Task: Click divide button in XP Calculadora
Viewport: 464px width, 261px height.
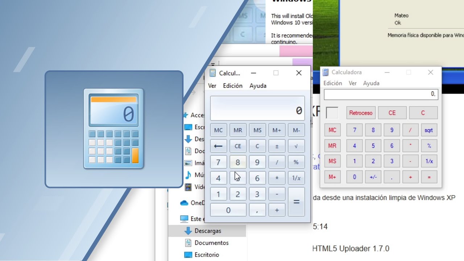Action: tap(410, 130)
